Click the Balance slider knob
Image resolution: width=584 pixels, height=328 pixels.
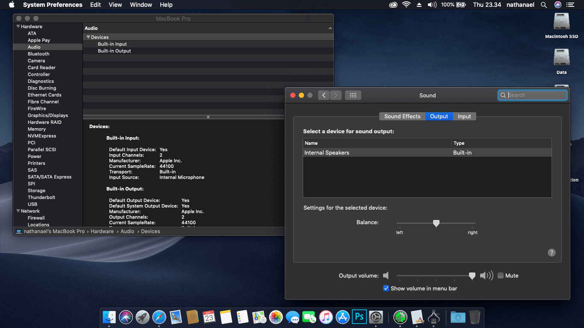coord(436,223)
